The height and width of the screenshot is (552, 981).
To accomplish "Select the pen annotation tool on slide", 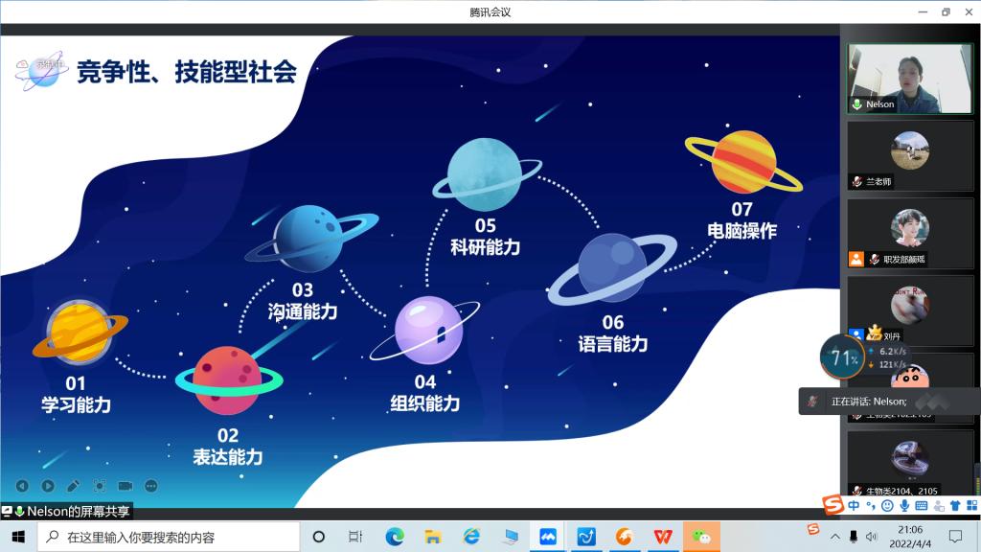I will pyautogui.click(x=73, y=486).
